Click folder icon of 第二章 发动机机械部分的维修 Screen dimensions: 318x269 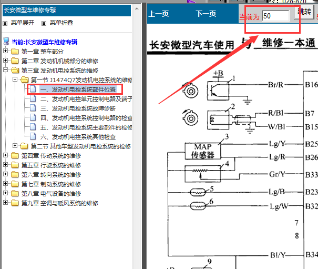15,61
